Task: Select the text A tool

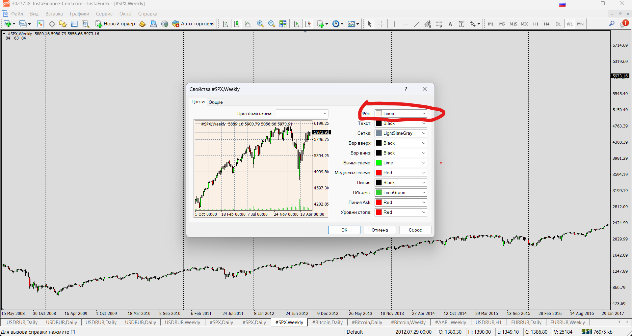Action: [450, 24]
